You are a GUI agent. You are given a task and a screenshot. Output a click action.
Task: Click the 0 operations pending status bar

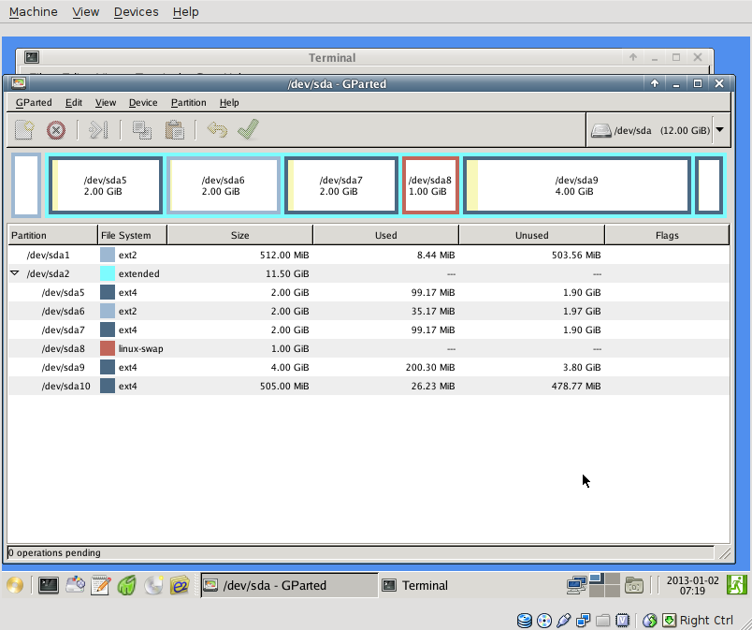(x=361, y=552)
